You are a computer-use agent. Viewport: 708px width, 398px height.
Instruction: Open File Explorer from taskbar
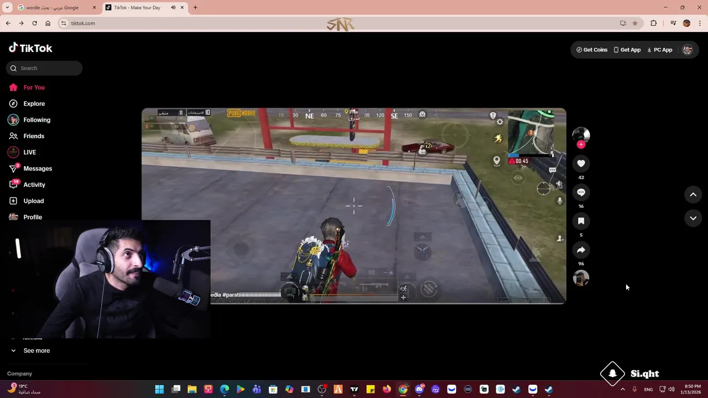(192, 389)
